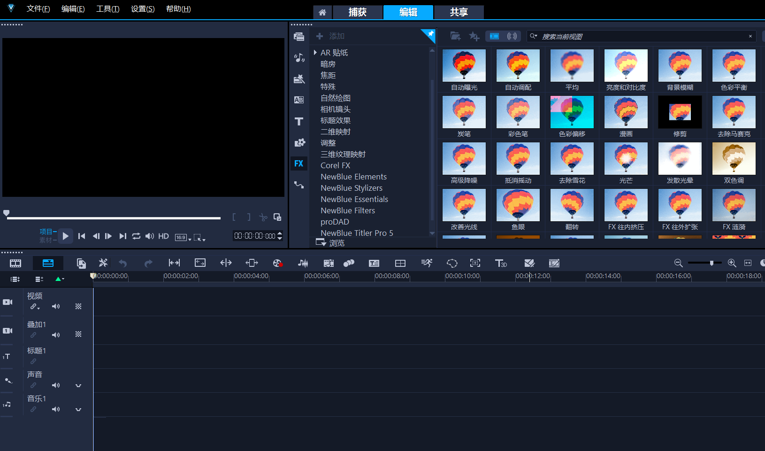The height and width of the screenshot is (451, 765).
Task: Click the 浏览 browse button
Action: tap(331, 243)
